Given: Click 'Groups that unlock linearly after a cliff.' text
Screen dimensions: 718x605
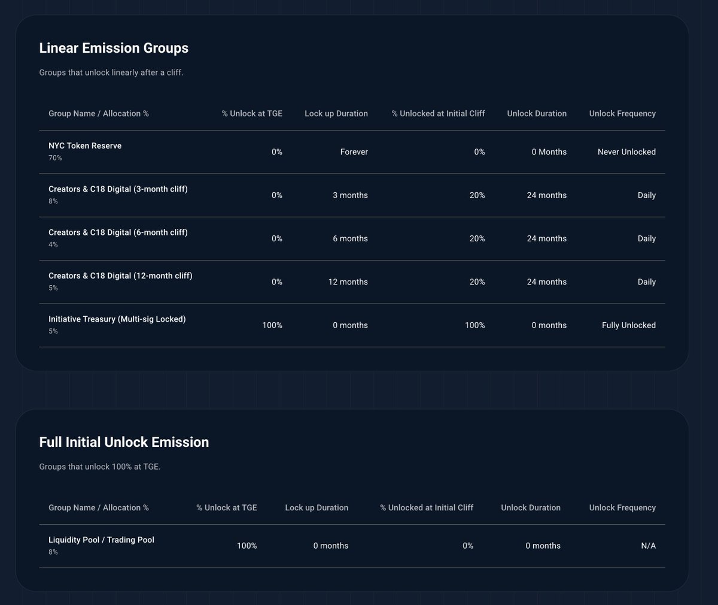Looking at the screenshot, I should 111,72.
